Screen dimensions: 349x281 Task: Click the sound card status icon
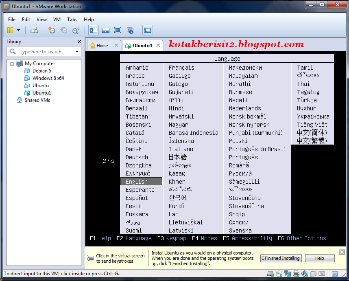click(305, 274)
